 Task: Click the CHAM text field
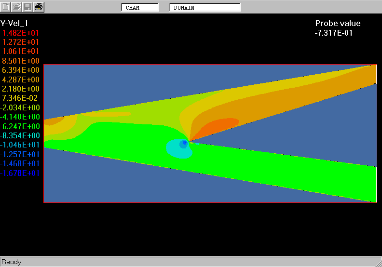pyautogui.click(x=140, y=8)
